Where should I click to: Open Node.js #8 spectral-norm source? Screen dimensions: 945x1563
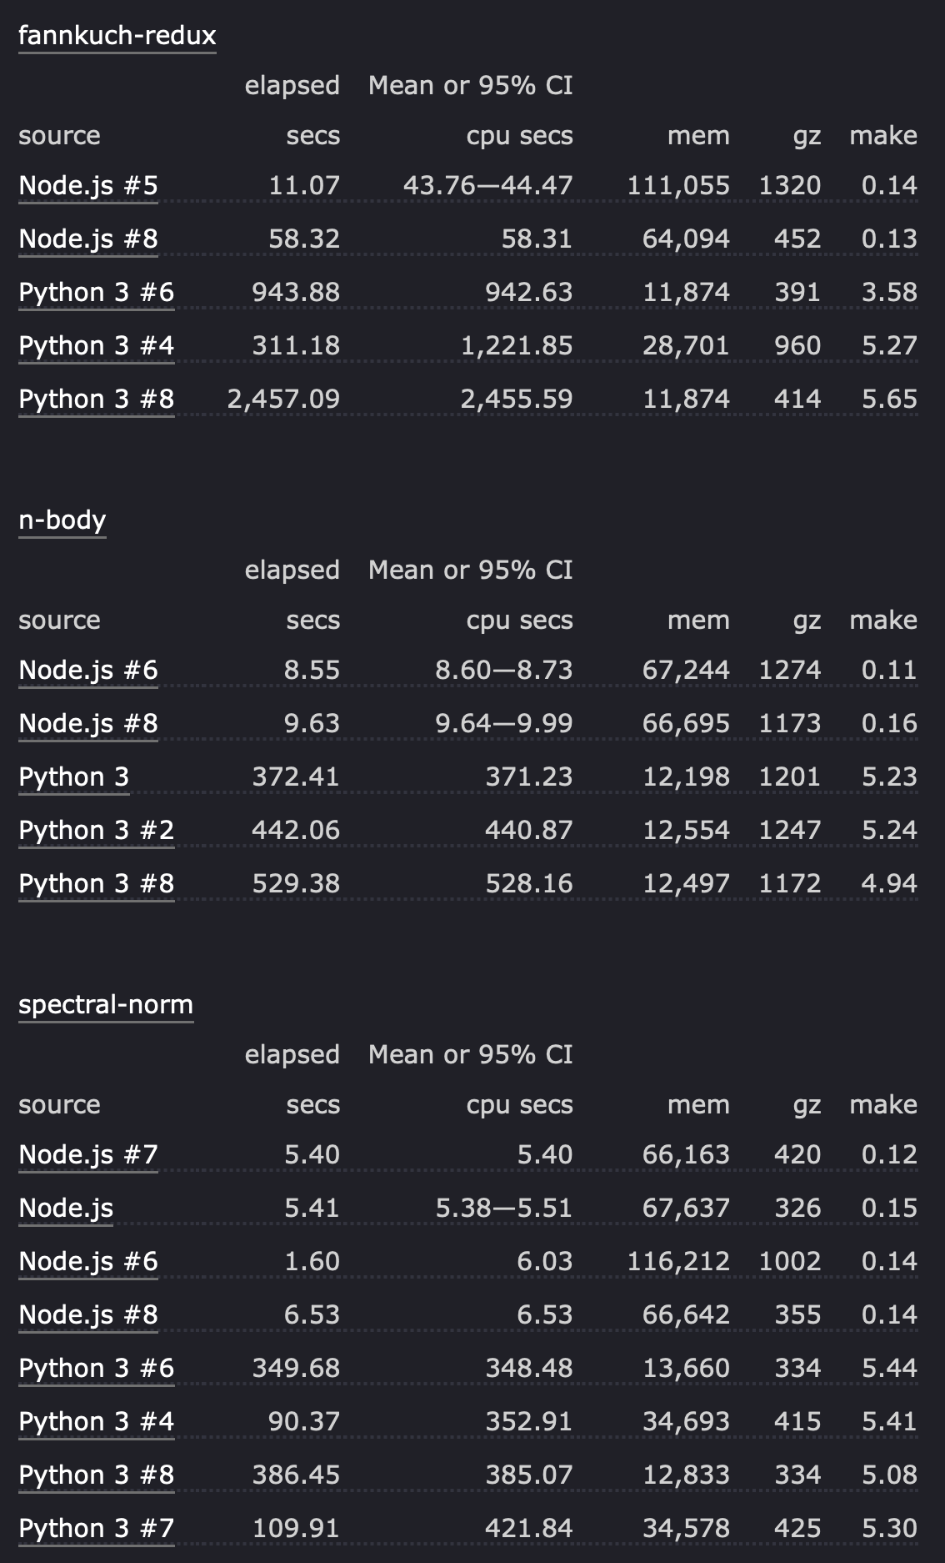(x=88, y=1315)
